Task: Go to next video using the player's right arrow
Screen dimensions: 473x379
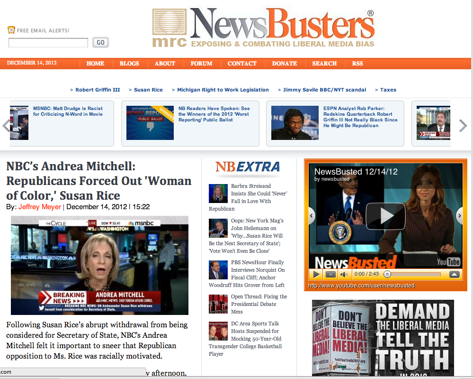Action: point(459,216)
